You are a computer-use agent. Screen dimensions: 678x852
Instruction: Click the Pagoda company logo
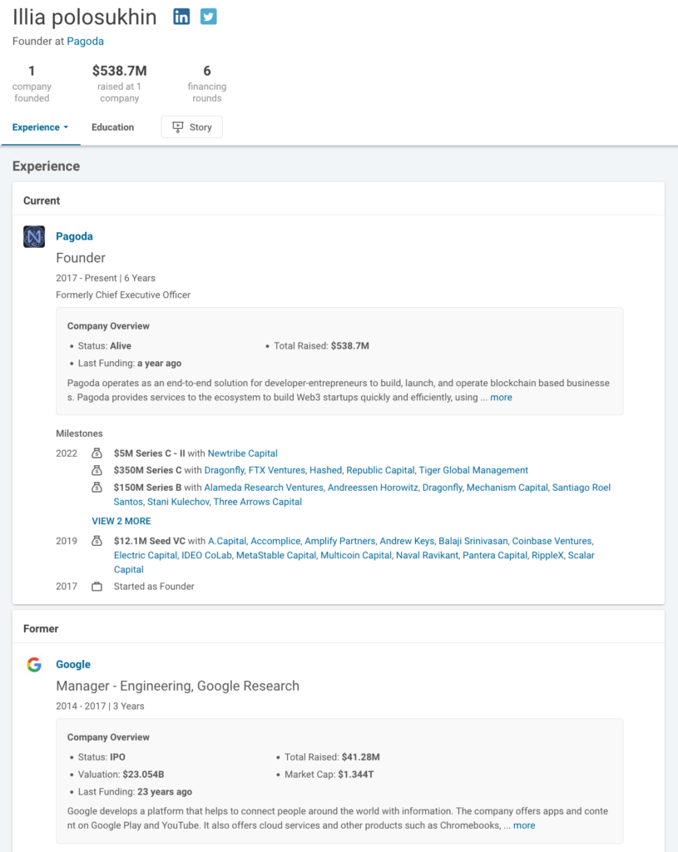pyautogui.click(x=34, y=237)
